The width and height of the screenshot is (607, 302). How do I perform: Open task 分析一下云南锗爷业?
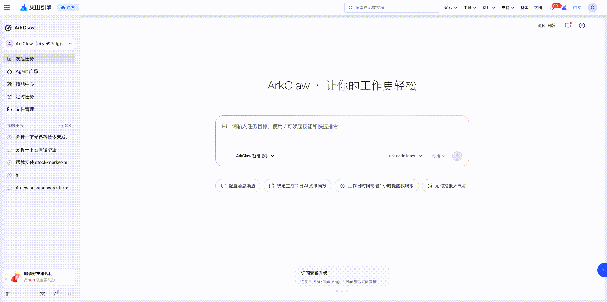pyautogui.click(x=39, y=150)
